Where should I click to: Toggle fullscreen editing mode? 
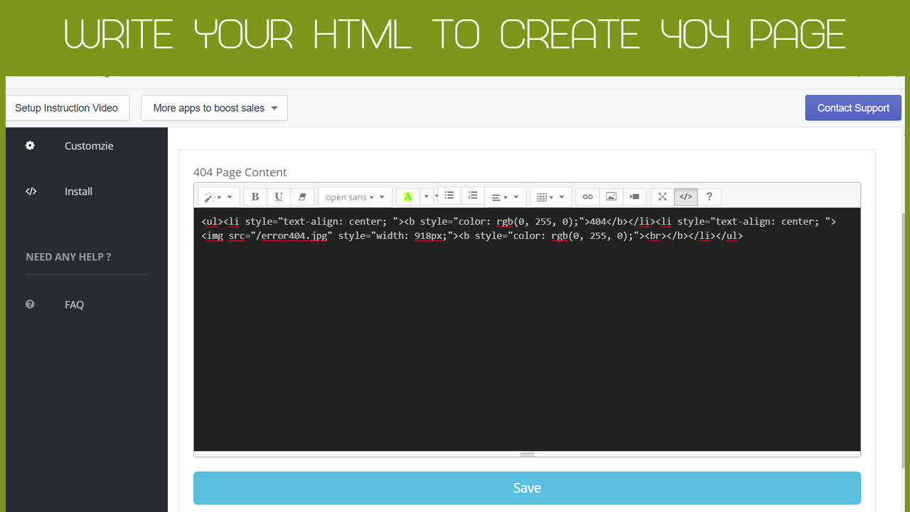662,196
